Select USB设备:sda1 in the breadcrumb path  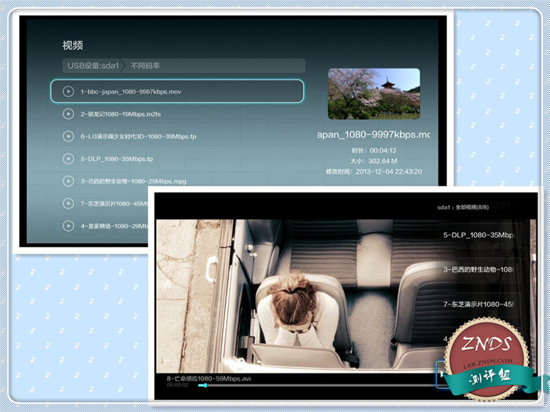(x=93, y=66)
